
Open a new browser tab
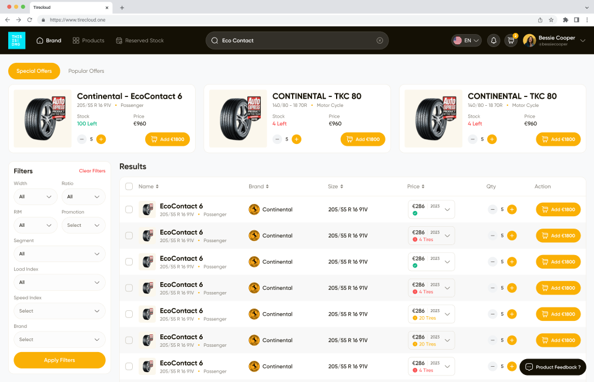tap(122, 8)
